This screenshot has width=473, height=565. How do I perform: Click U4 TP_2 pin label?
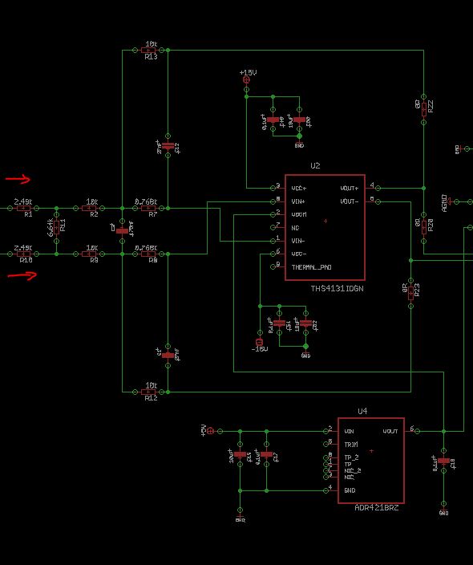351,457
